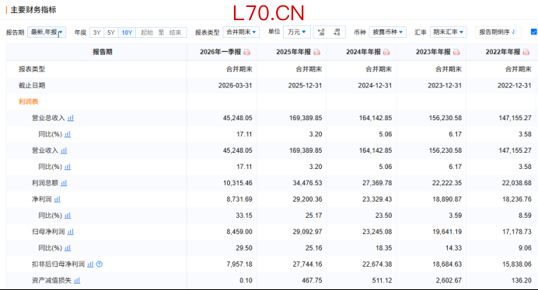Open the 报表类型 dropdown 合并期末
538x290 pixels.
pos(241,33)
